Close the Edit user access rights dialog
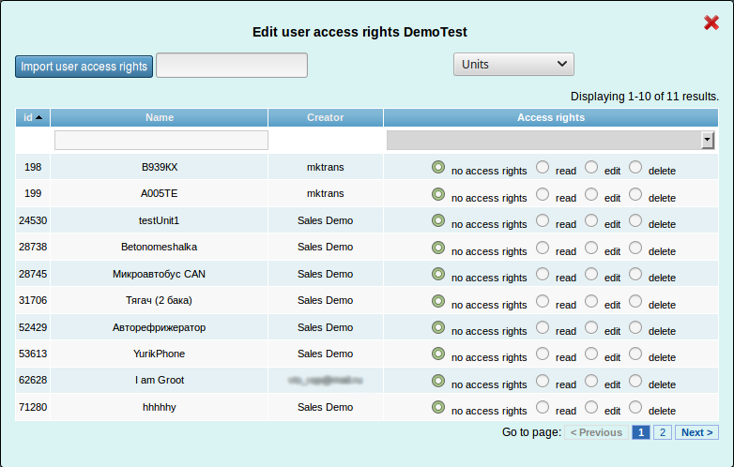Image resolution: width=734 pixels, height=467 pixels. (711, 23)
